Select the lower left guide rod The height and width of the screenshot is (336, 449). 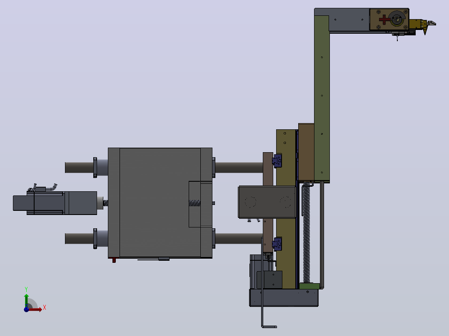pos(79,239)
